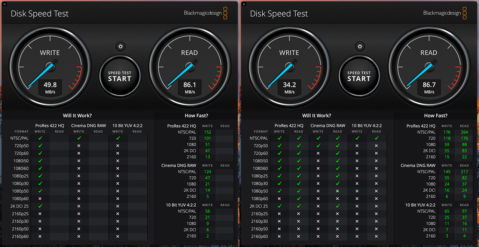Select 10 Bit YUV write value 56
This screenshot has height=247, width=479.
(207, 211)
